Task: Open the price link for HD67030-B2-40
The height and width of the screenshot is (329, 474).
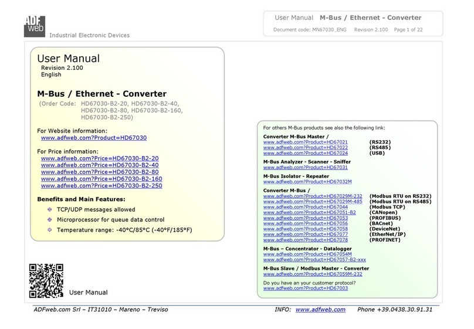Action: pos(100,165)
